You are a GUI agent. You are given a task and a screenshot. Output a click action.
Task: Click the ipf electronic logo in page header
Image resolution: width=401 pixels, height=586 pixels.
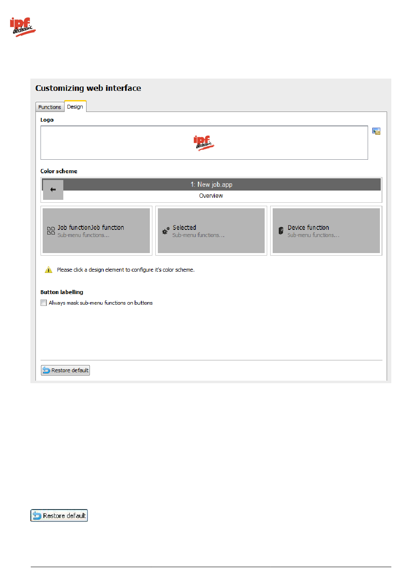(x=23, y=27)
